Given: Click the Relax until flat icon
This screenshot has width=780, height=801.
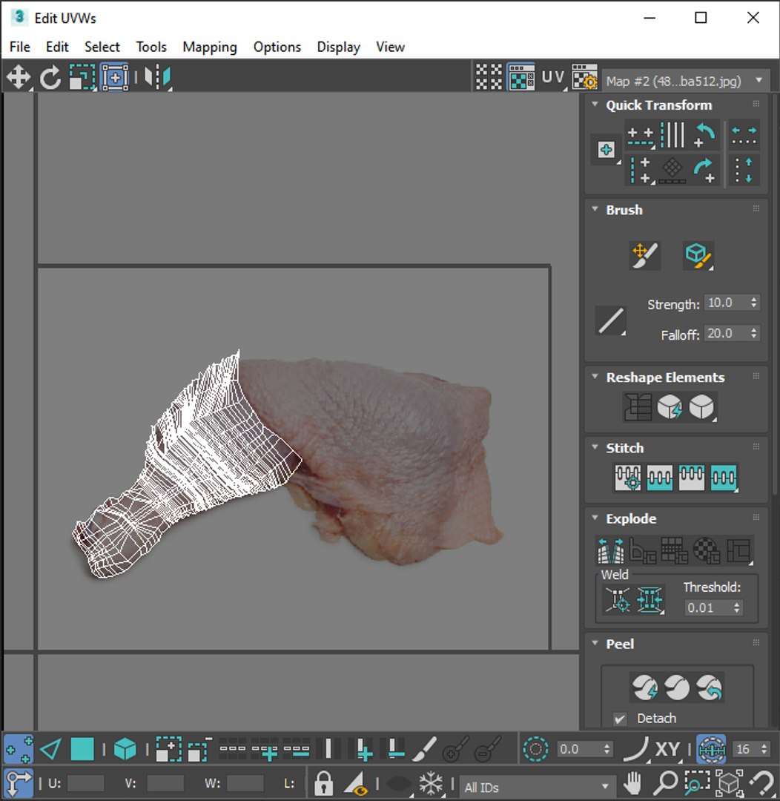Looking at the screenshot, I should (x=670, y=407).
